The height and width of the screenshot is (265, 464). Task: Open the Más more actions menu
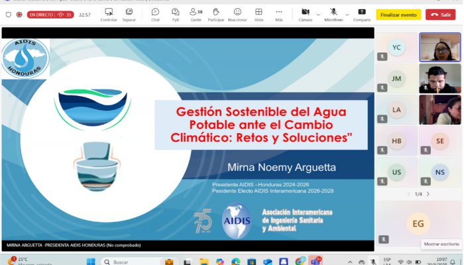[x=279, y=15]
